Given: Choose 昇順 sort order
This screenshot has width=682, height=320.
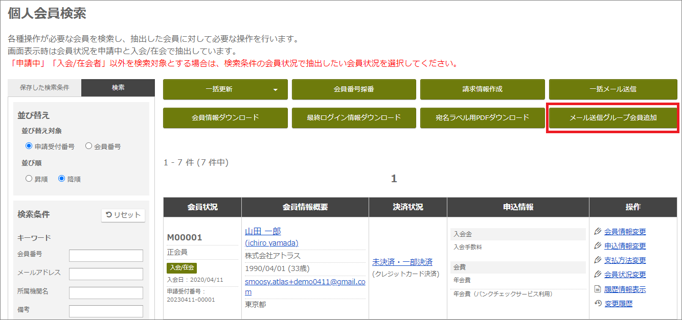Looking at the screenshot, I should [29, 179].
